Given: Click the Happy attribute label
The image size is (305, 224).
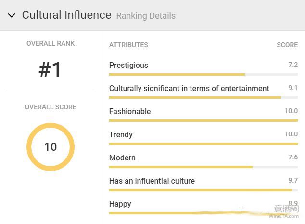Looking at the screenshot, I should 120,204.
